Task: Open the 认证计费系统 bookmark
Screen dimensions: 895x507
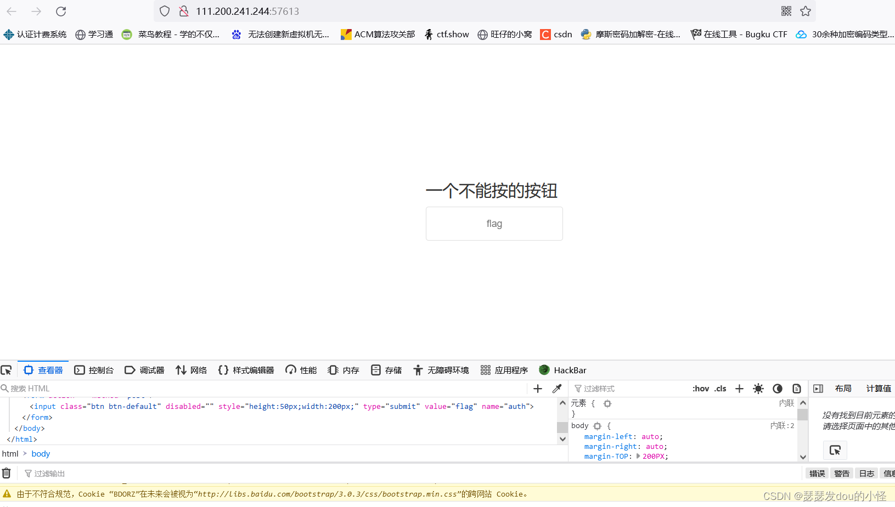Action: (35, 34)
